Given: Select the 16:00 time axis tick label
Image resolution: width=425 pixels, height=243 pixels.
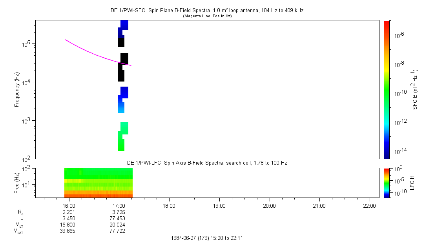Looking at the screenshot, I should (69, 205).
